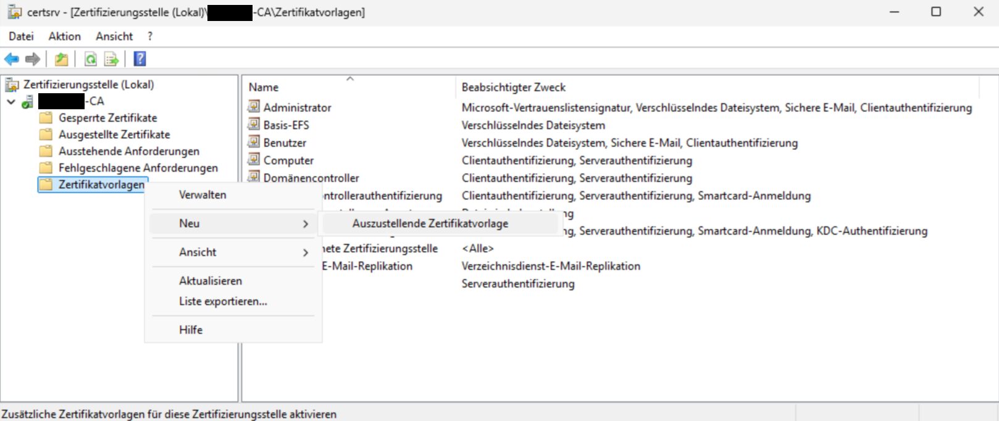Open the Datei menu
Viewport: 999px width, 421px height.
tap(21, 36)
